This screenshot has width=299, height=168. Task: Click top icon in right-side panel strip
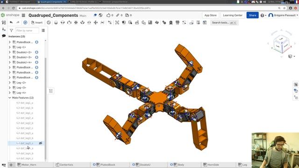[x=296, y=84]
